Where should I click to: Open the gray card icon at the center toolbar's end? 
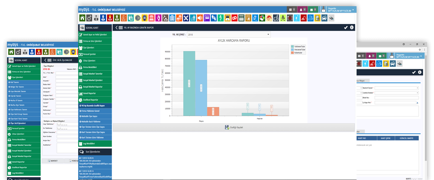[x=331, y=18]
